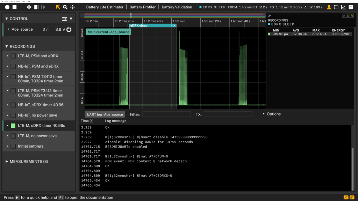Click the 'UART log - Ace_source' button
This screenshot has width=358, height=201.
(105, 114)
